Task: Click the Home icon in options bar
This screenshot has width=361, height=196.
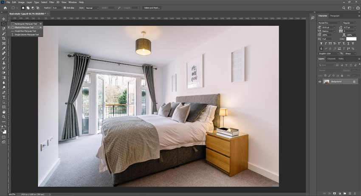Action: 5,8
